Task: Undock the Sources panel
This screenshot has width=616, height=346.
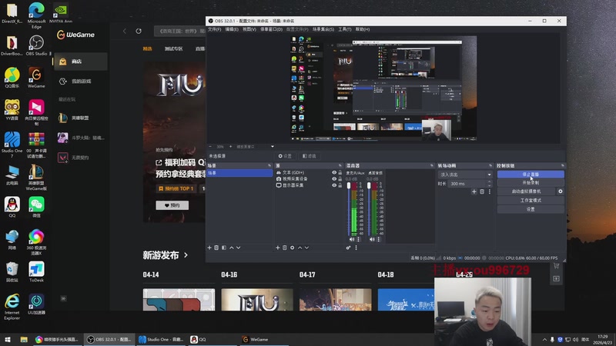Action: (340, 165)
